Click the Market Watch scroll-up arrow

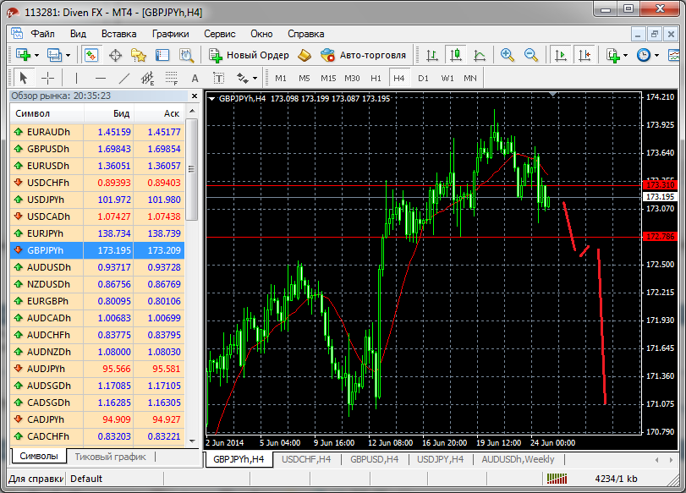192,112
